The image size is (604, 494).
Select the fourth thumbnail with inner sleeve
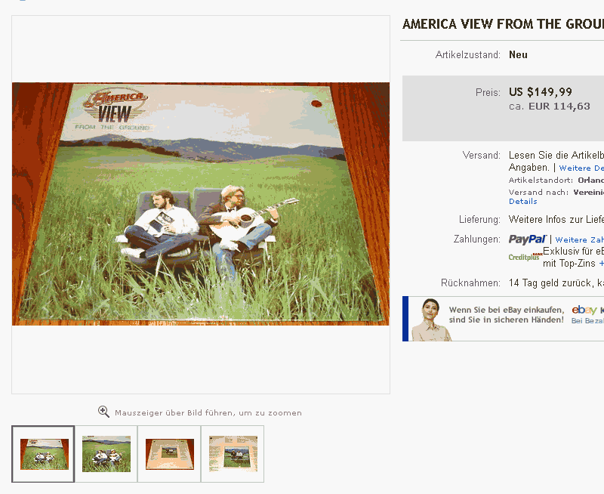pyautogui.click(x=233, y=454)
